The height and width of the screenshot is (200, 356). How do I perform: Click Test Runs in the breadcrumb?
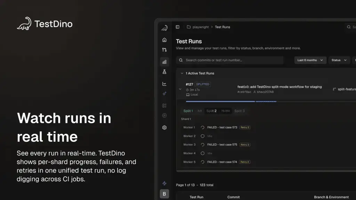coord(222,27)
